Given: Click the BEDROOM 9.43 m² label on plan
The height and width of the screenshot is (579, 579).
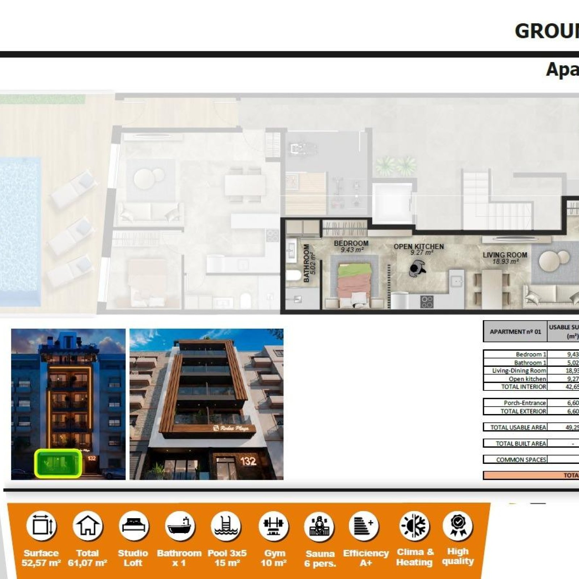Looking at the screenshot, I should pyautogui.click(x=351, y=246).
